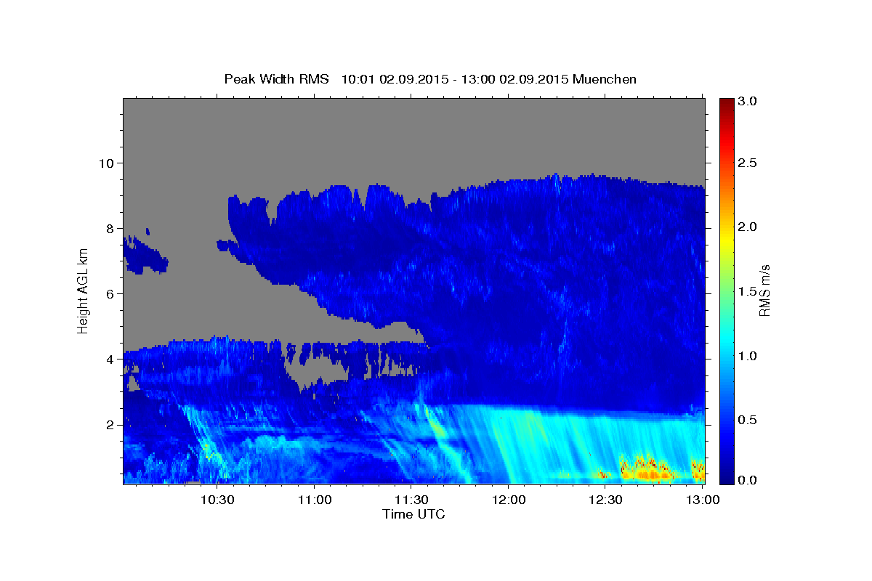This screenshot has width=872, height=581.
Task: Click the dark red top of the colorbar
Action: (726, 102)
